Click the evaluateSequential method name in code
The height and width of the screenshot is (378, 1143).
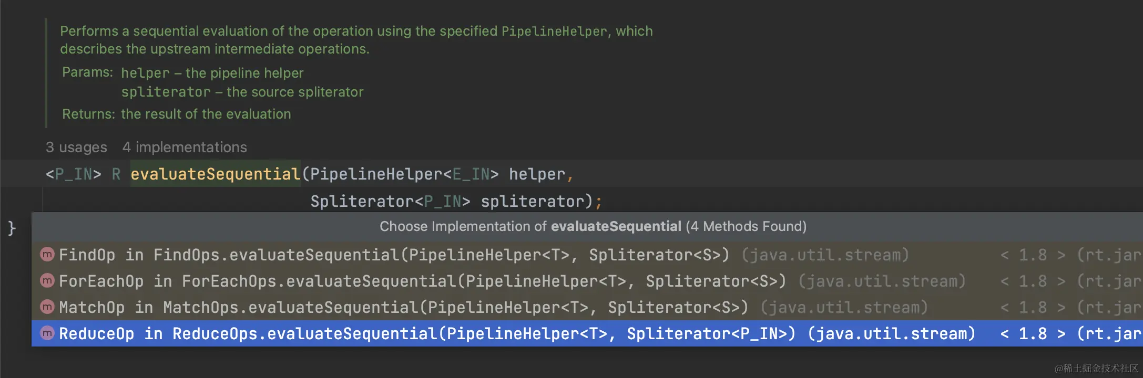pyautogui.click(x=216, y=174)
